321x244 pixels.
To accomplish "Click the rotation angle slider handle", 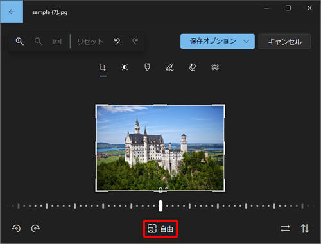I will (x=160, y=206).
